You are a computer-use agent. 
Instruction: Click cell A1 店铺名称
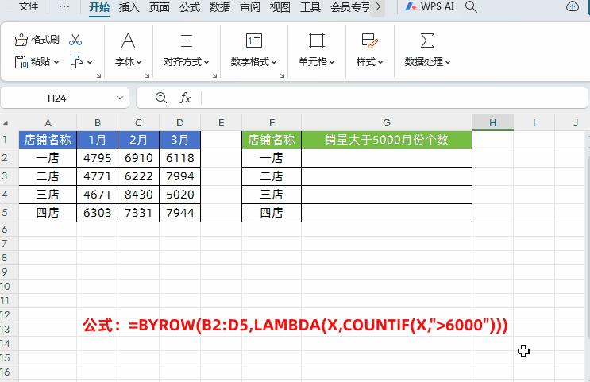48,140
